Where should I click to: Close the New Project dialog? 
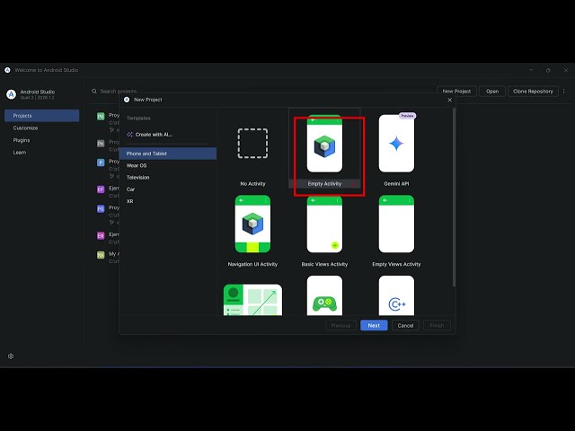(x=449, y=100)
